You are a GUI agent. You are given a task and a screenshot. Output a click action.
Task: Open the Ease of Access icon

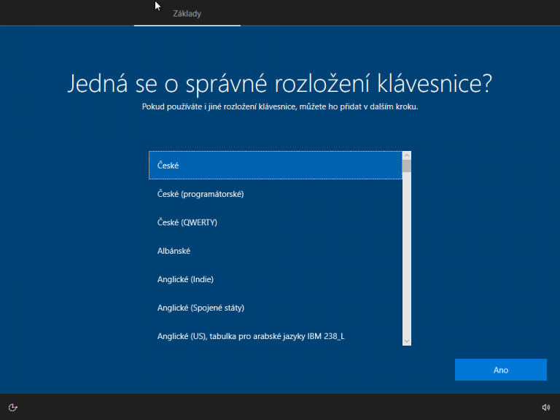[x=12, y=407]
